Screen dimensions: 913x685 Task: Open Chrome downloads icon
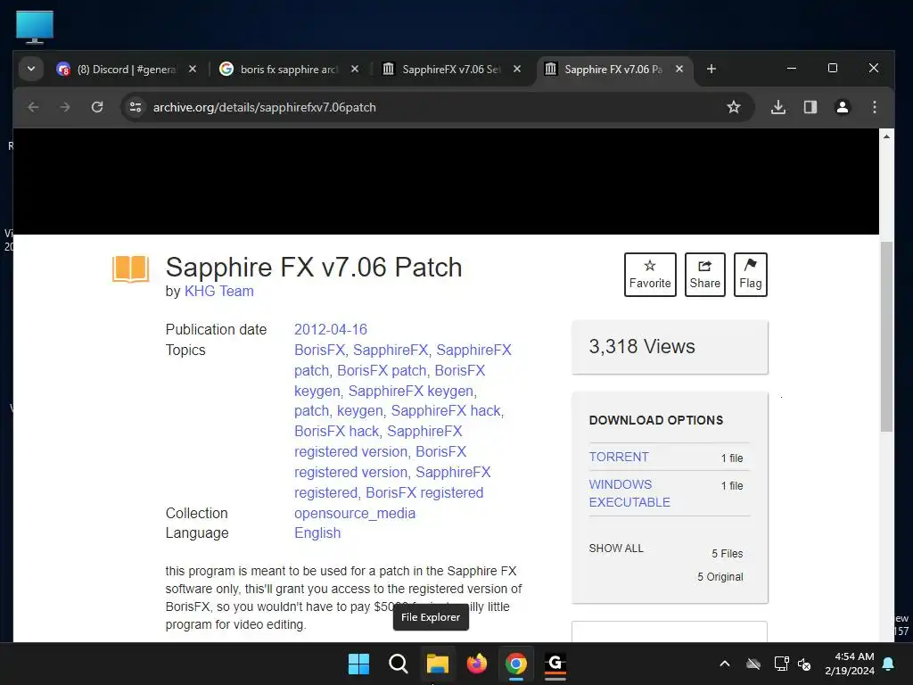tap(777, 107)
